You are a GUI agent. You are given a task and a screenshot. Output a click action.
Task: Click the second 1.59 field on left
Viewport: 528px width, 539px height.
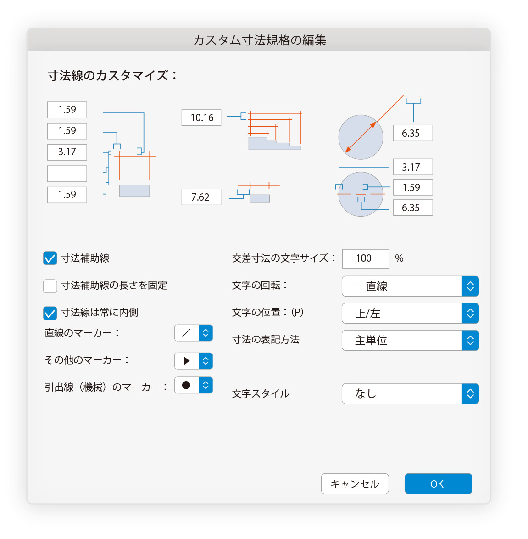pos(67,131)
